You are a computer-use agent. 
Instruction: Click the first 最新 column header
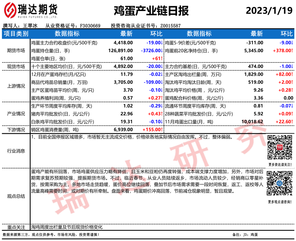coord(126,34)
